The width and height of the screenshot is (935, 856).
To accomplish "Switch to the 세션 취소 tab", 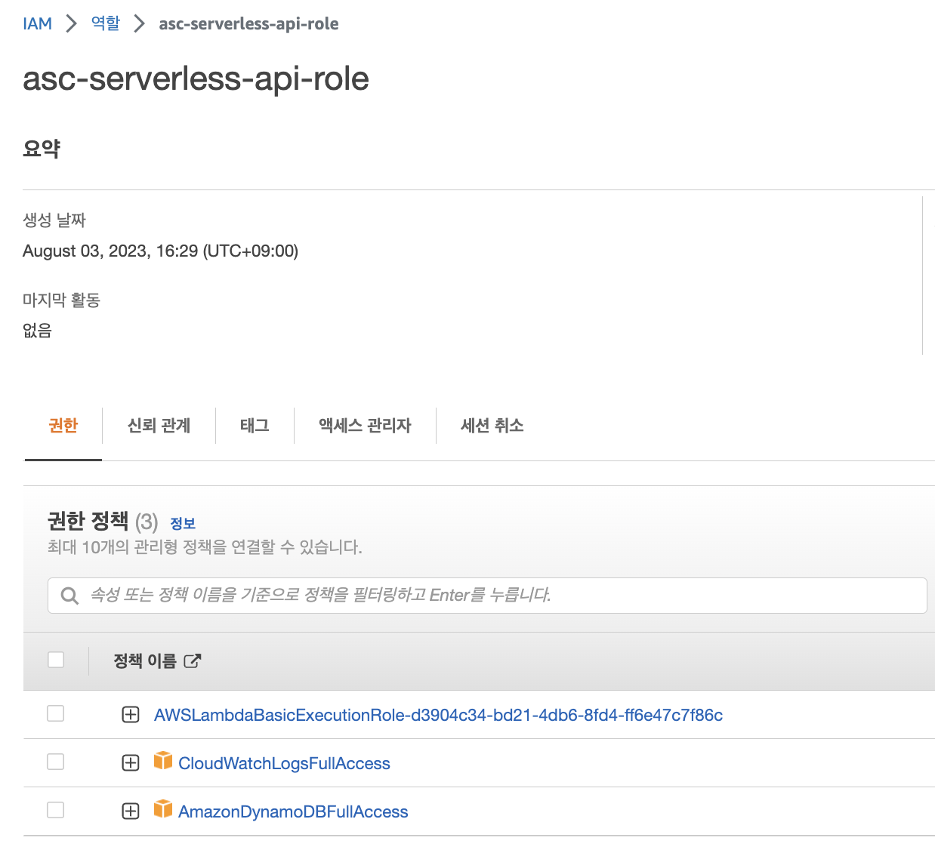I will coord(492,426).
